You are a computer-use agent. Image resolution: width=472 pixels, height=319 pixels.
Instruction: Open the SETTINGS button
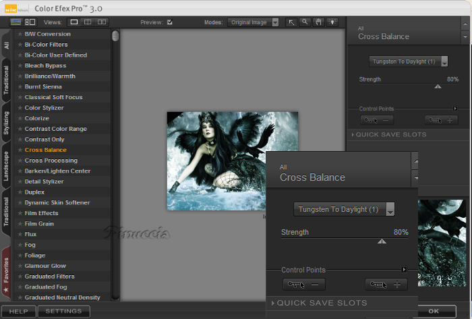(x=63, y=311)
